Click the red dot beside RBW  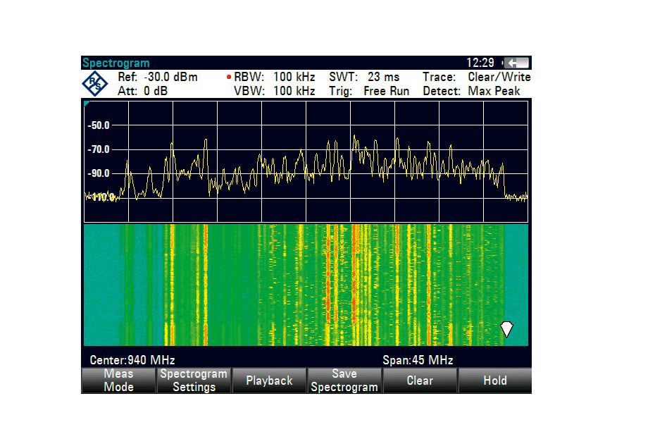click(229, 77)
